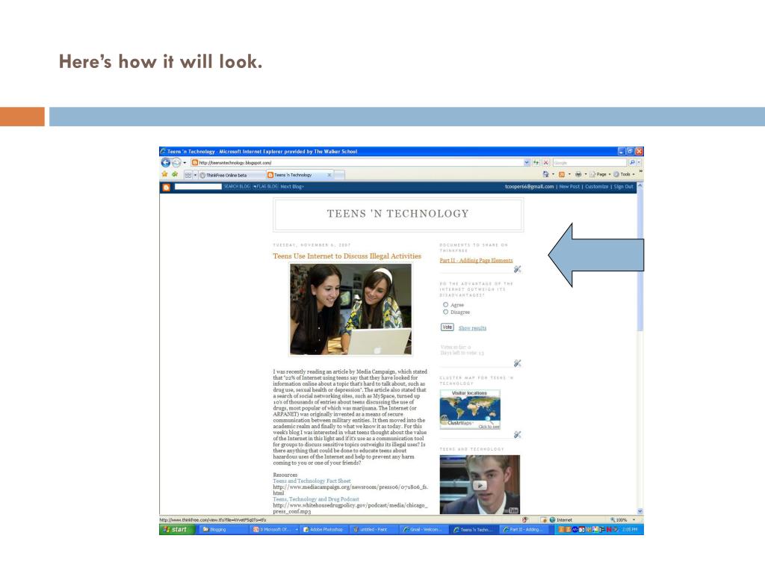
Task: Click FLAG BLOG on the Blogger navbar
Action: tap(265, 186)
